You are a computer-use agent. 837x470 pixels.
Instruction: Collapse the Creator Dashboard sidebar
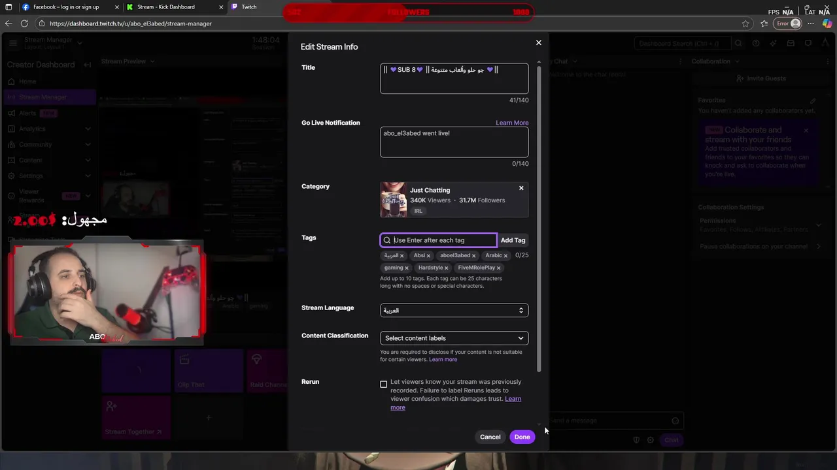click(x=88, y=65)
